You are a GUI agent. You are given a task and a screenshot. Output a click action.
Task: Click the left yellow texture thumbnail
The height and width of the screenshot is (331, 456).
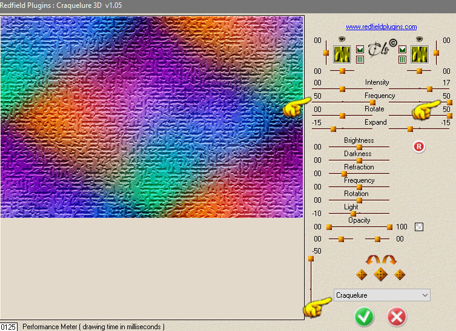tap(342, 54)
